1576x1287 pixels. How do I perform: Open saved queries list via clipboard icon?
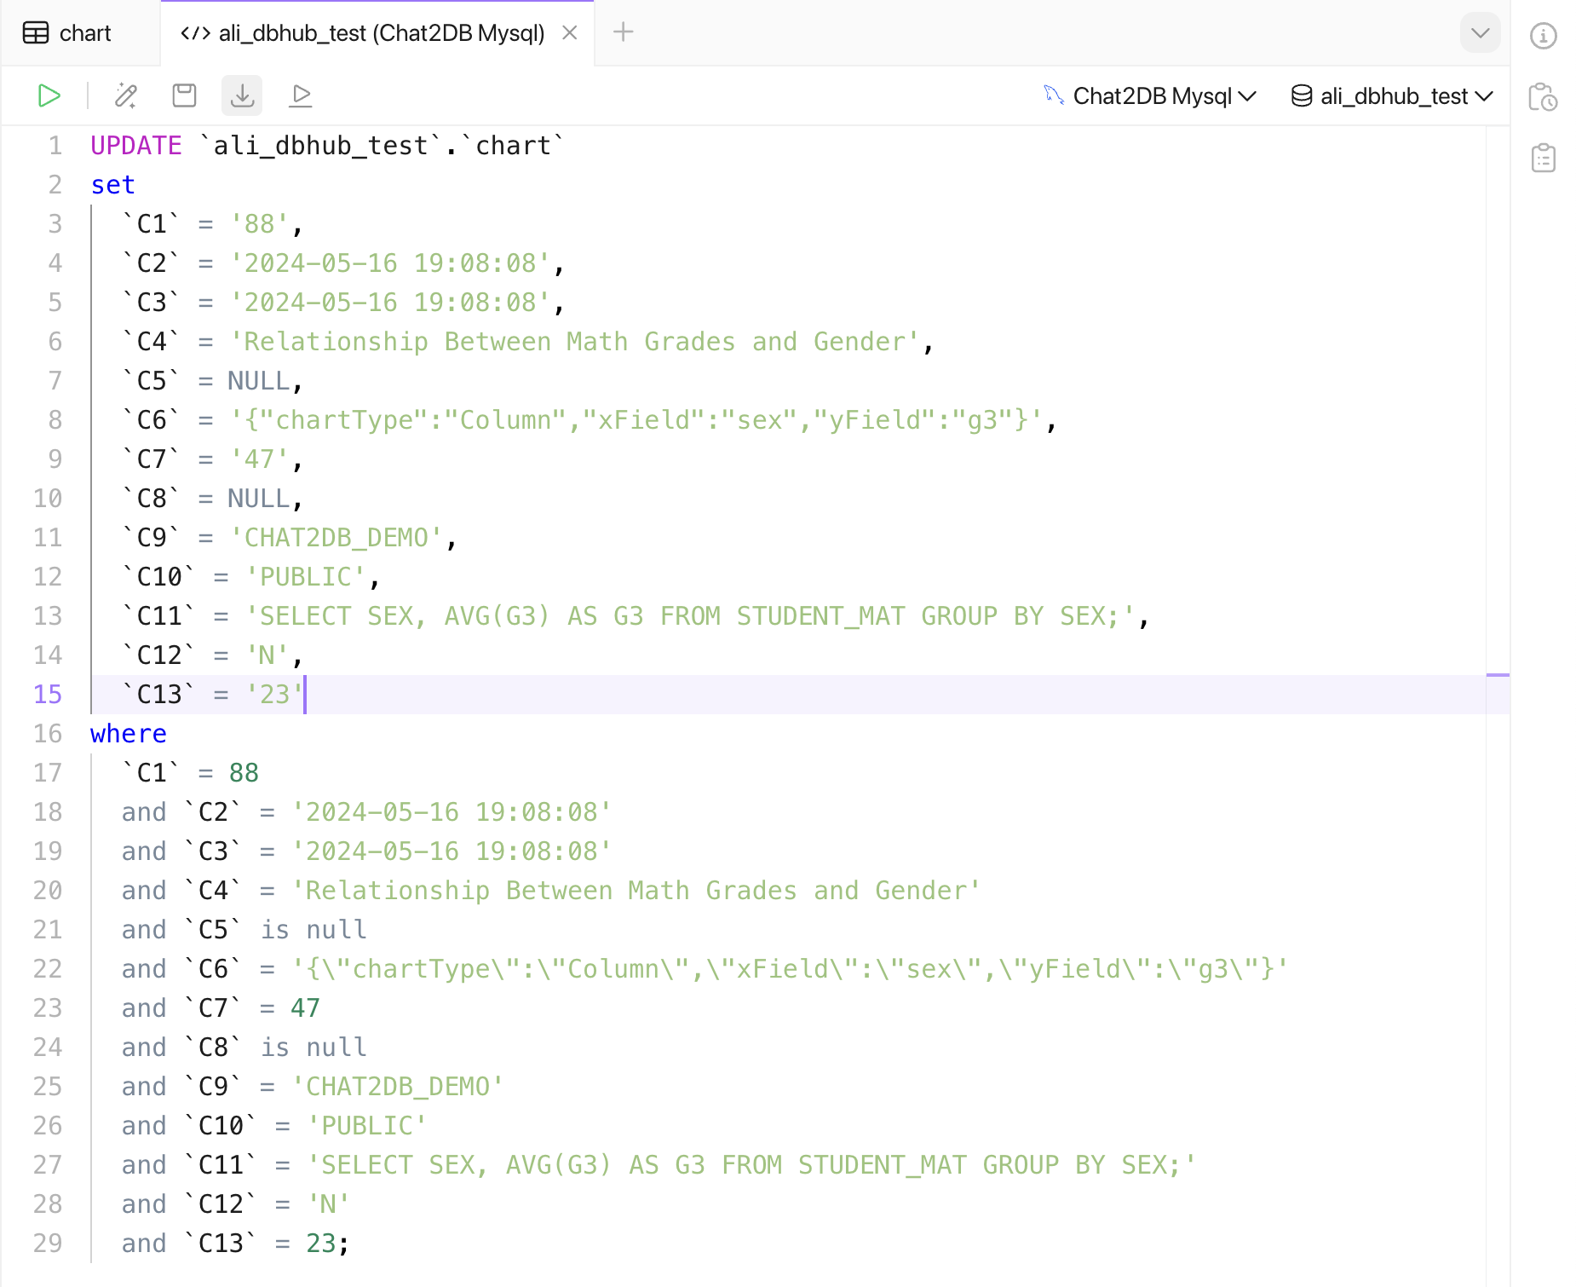click(1545, 158)
